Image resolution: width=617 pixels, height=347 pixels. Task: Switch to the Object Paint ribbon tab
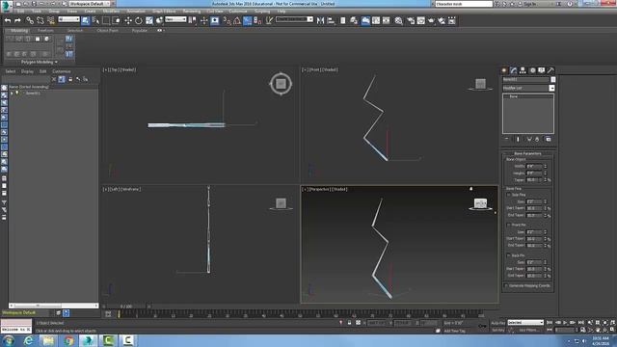pos(107,30)
